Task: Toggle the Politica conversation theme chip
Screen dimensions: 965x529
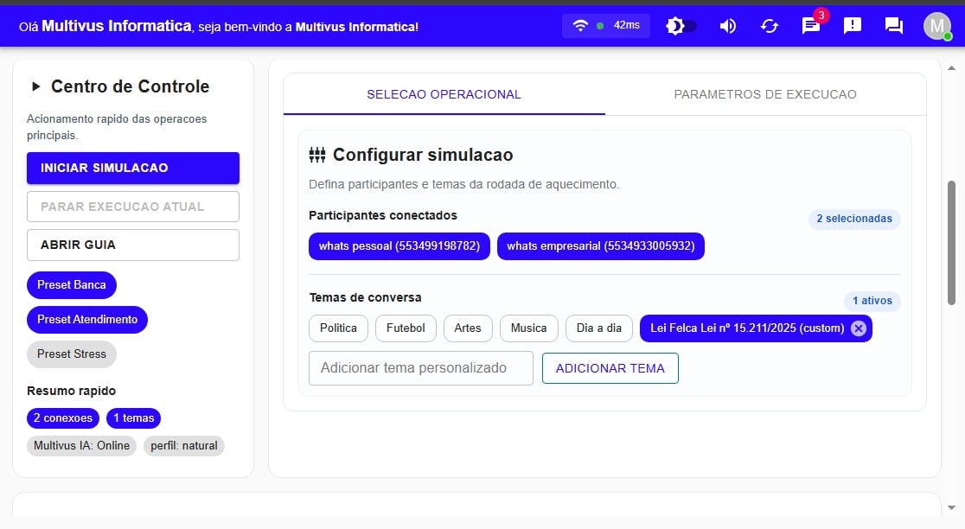Action: tap(338, 328)
